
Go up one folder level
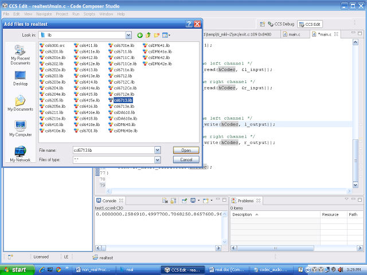[x=148, y=36]
